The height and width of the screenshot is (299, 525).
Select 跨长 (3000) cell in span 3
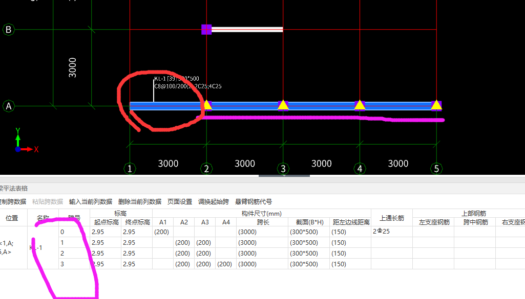(262, 264)
